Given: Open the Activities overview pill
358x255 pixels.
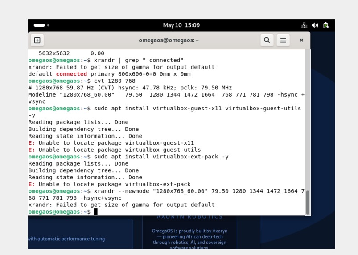Looking at the screenshot, I should click(x=39, y=25).
